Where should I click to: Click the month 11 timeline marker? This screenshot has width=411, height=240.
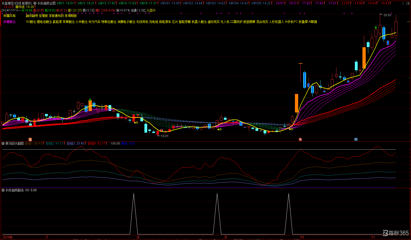click(374, 237)
